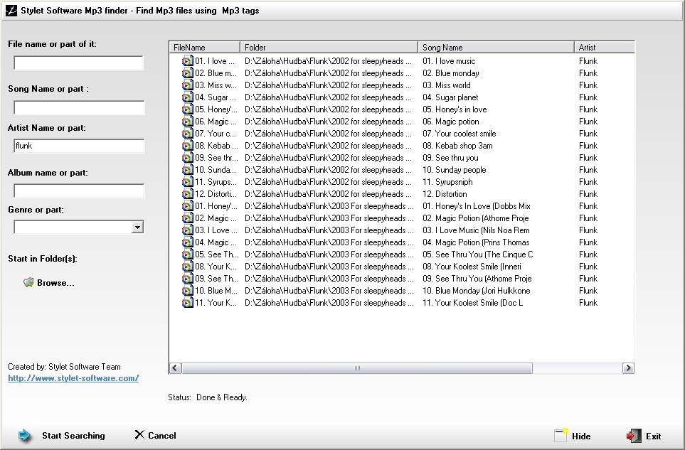Click folder path of "12. Distortion" row

tap(328, 194)
